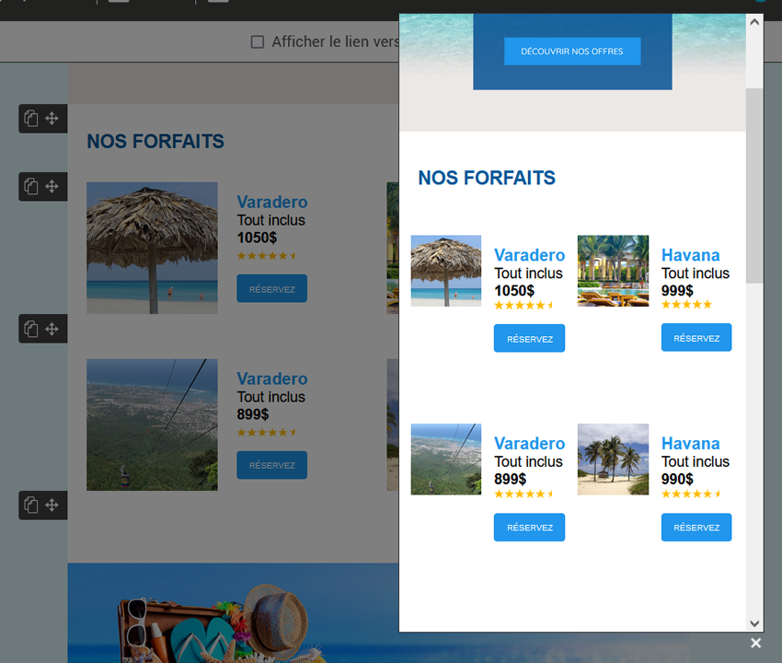782x663 pixels.
Task: Duplicate the block above the suitcase banner
Action: (x=31, y=505)
